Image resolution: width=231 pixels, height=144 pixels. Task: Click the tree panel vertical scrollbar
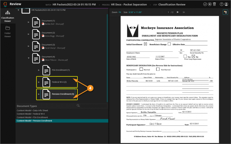pyautogui.click(x=107, y=58)
